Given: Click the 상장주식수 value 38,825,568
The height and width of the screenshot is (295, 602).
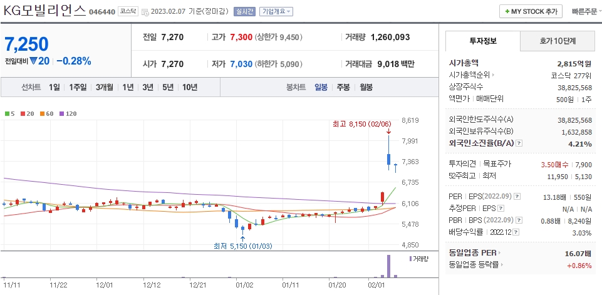Looking at the screenshot, I should tap(574, 87).
